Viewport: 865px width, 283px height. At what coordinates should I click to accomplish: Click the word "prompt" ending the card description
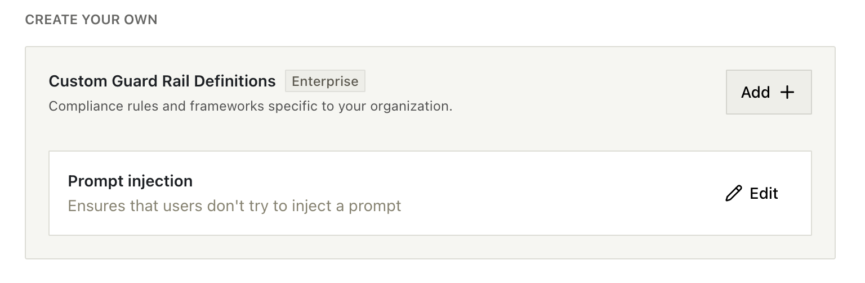(374, 206)
